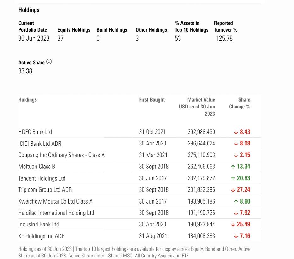Click the Holdings table column header
This screenshot has height=259, width=294.
pos(28,100)
